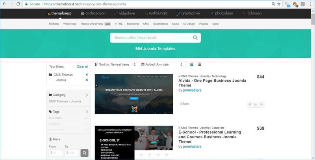View Secure padlock site info
Screen dimensions: 315x160
coord(33,4)
